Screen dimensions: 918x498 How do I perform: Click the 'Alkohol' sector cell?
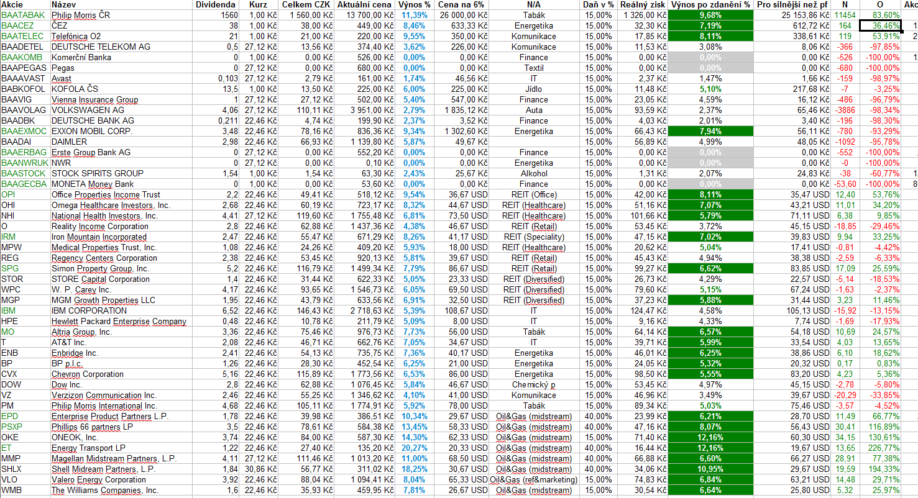(x=534, y=173)
